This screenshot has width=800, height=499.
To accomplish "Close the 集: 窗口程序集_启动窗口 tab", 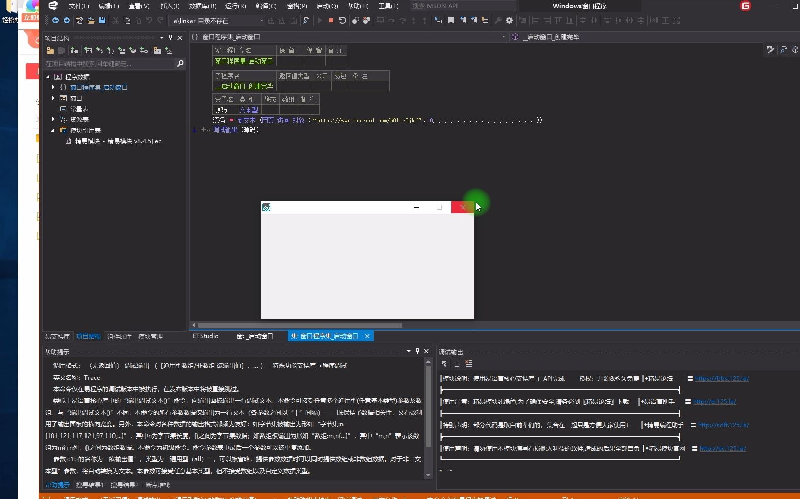I will (367, 336).
